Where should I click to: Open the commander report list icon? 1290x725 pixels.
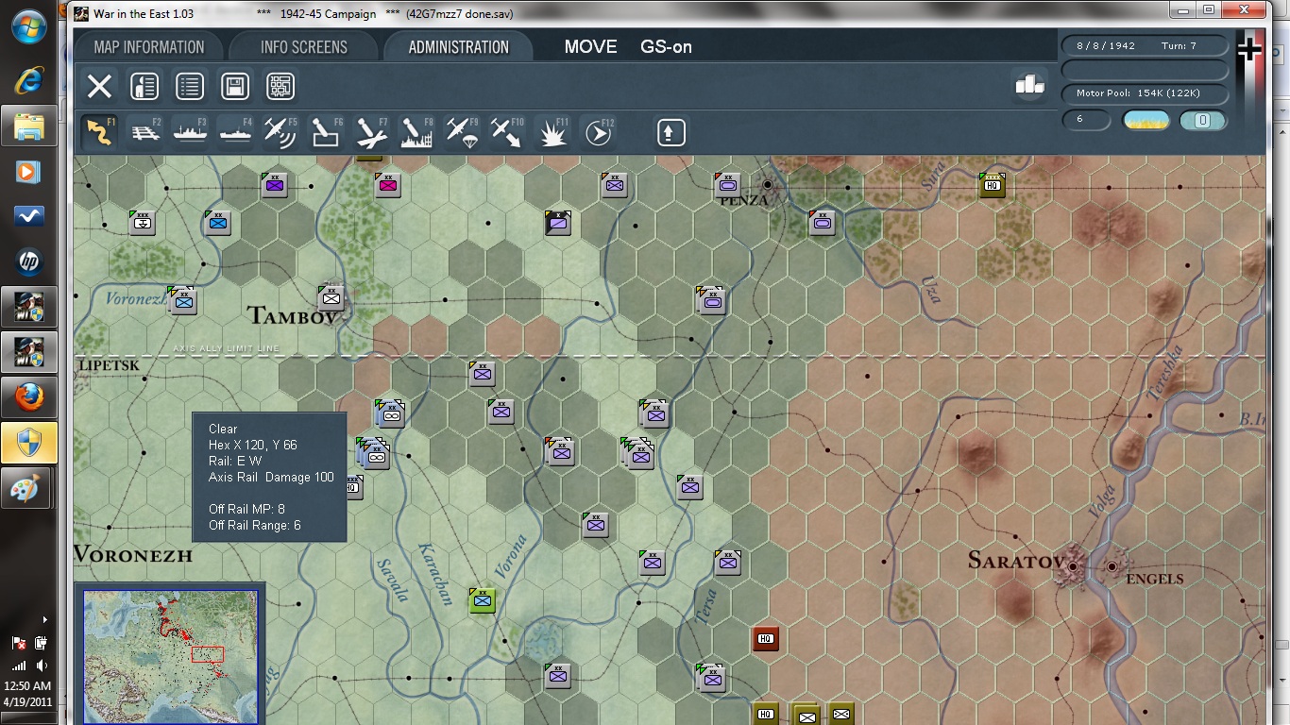pos(144,87)
